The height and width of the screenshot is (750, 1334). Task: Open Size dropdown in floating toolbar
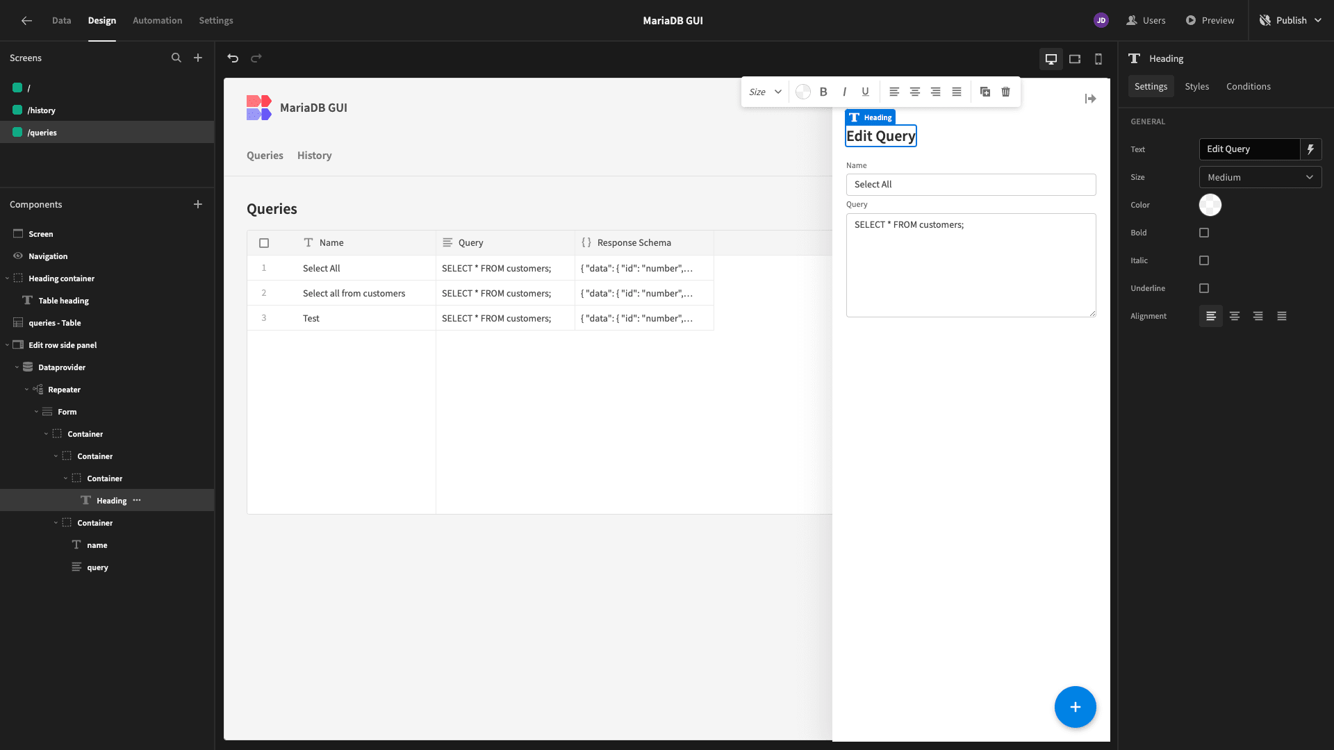pyautogui.click(x=765, y=92)
